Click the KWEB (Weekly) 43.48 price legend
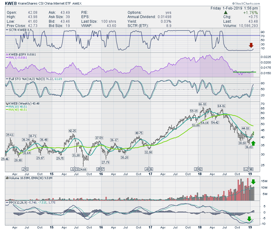Viewport: 276px width, 230px height. tap(23, 103)
